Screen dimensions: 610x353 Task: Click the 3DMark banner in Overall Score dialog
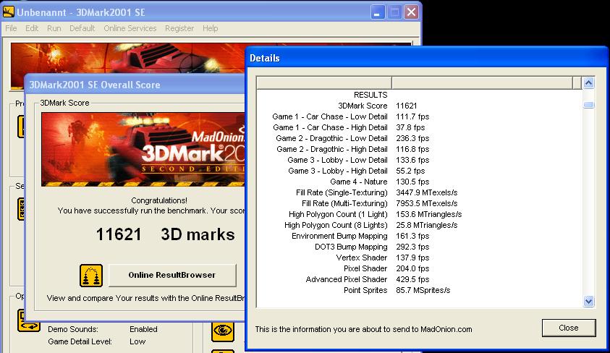[x=143, y=150]
